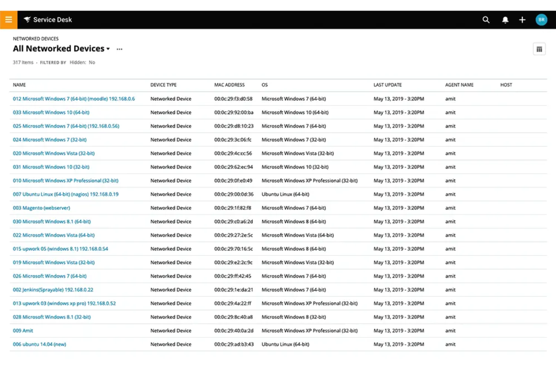Open the column customization icon
Screen dimensions: 556x370
[x=539, y=49]
